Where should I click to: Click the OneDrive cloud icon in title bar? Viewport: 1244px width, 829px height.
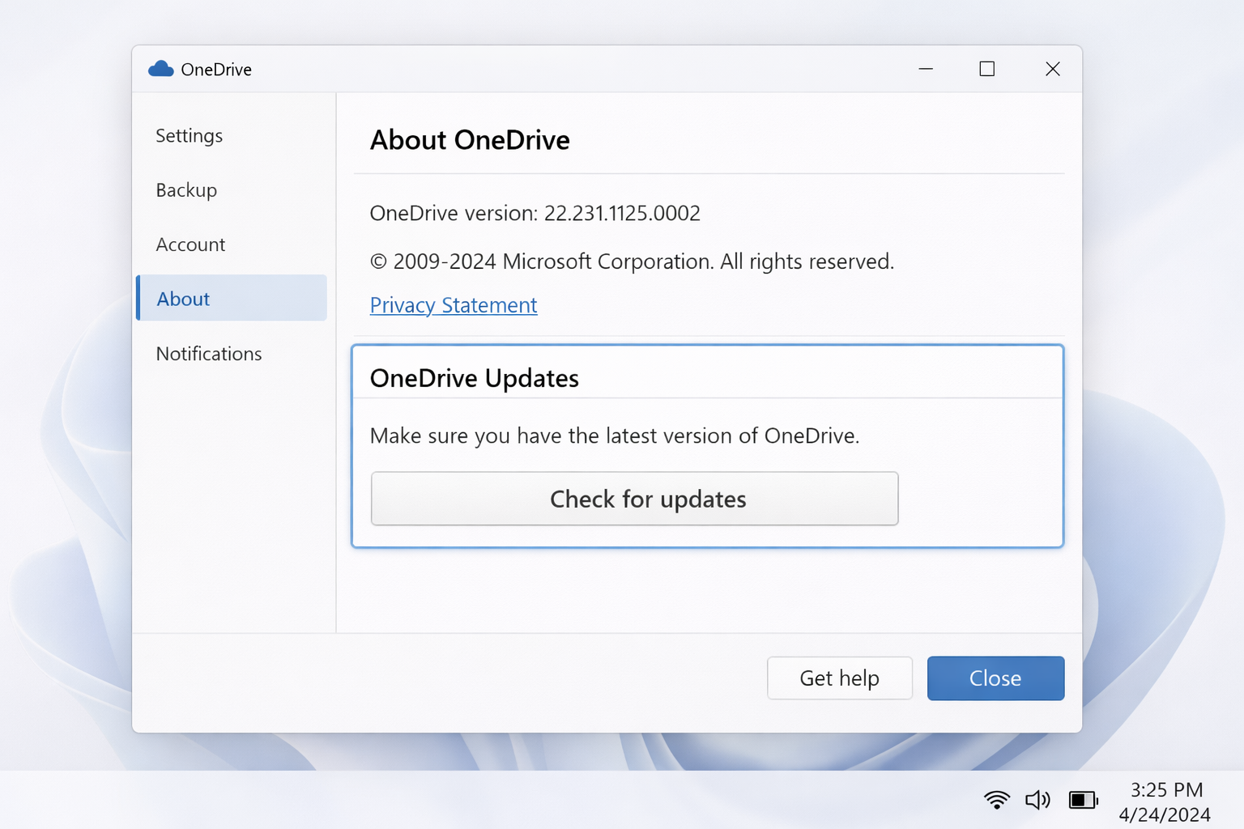pyautogui.click(x=161, y=69)
